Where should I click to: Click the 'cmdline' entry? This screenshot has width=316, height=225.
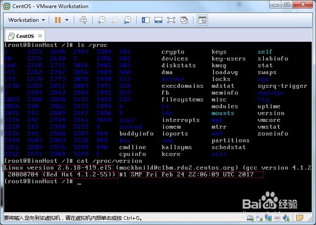[132, 147]
